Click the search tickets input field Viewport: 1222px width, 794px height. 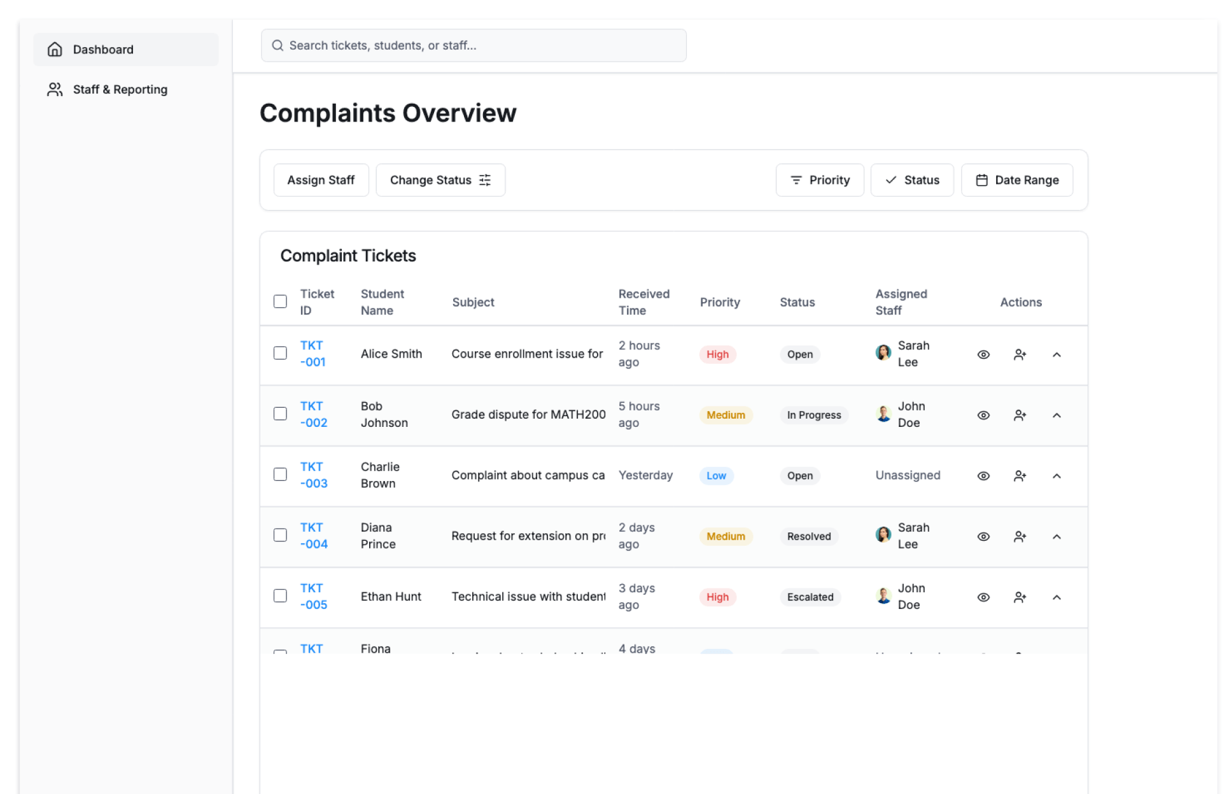pyautogui.click(x=474, y=46)
